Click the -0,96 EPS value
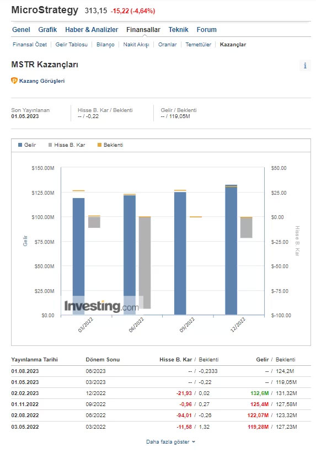 [x=185, y=404]
